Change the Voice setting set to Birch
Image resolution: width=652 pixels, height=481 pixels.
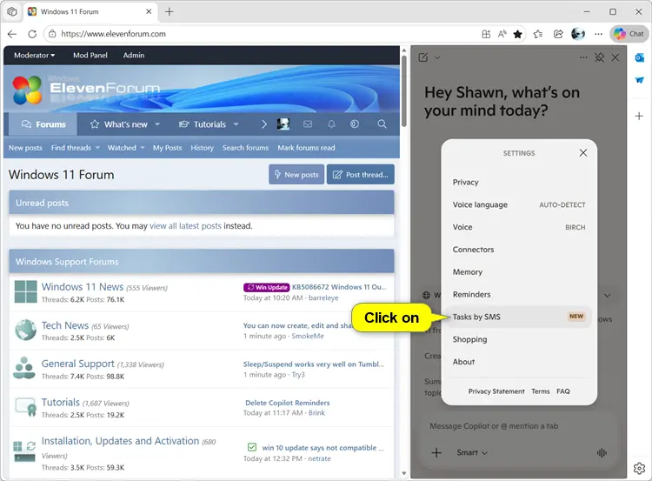coord(518,227)
